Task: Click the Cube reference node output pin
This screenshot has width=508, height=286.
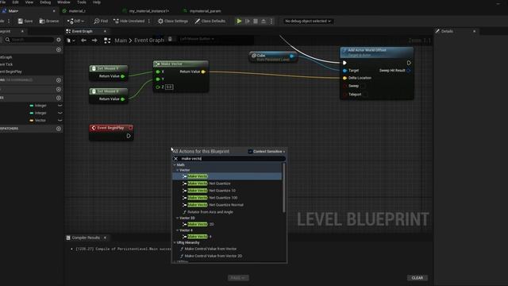Action: click(291, 56)
